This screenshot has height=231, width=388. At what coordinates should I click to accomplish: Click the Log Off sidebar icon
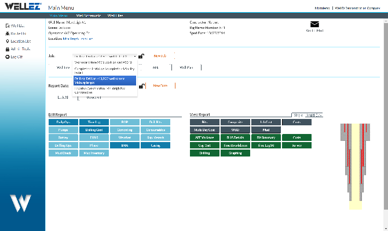click(x=8, y=57)
